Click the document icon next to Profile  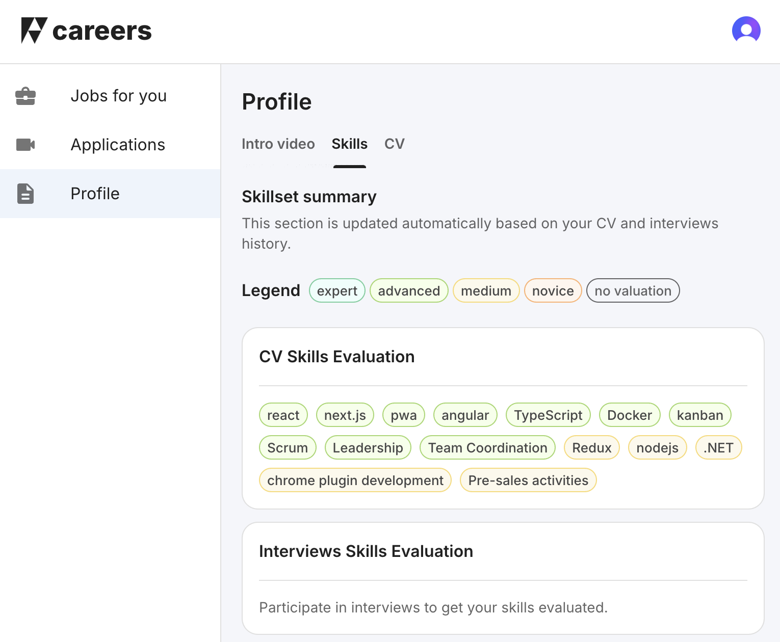(x=25, y=194)
